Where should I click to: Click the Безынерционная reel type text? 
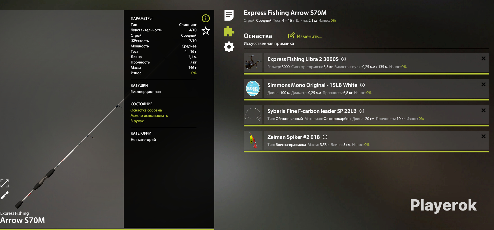(x=146, y=92)
